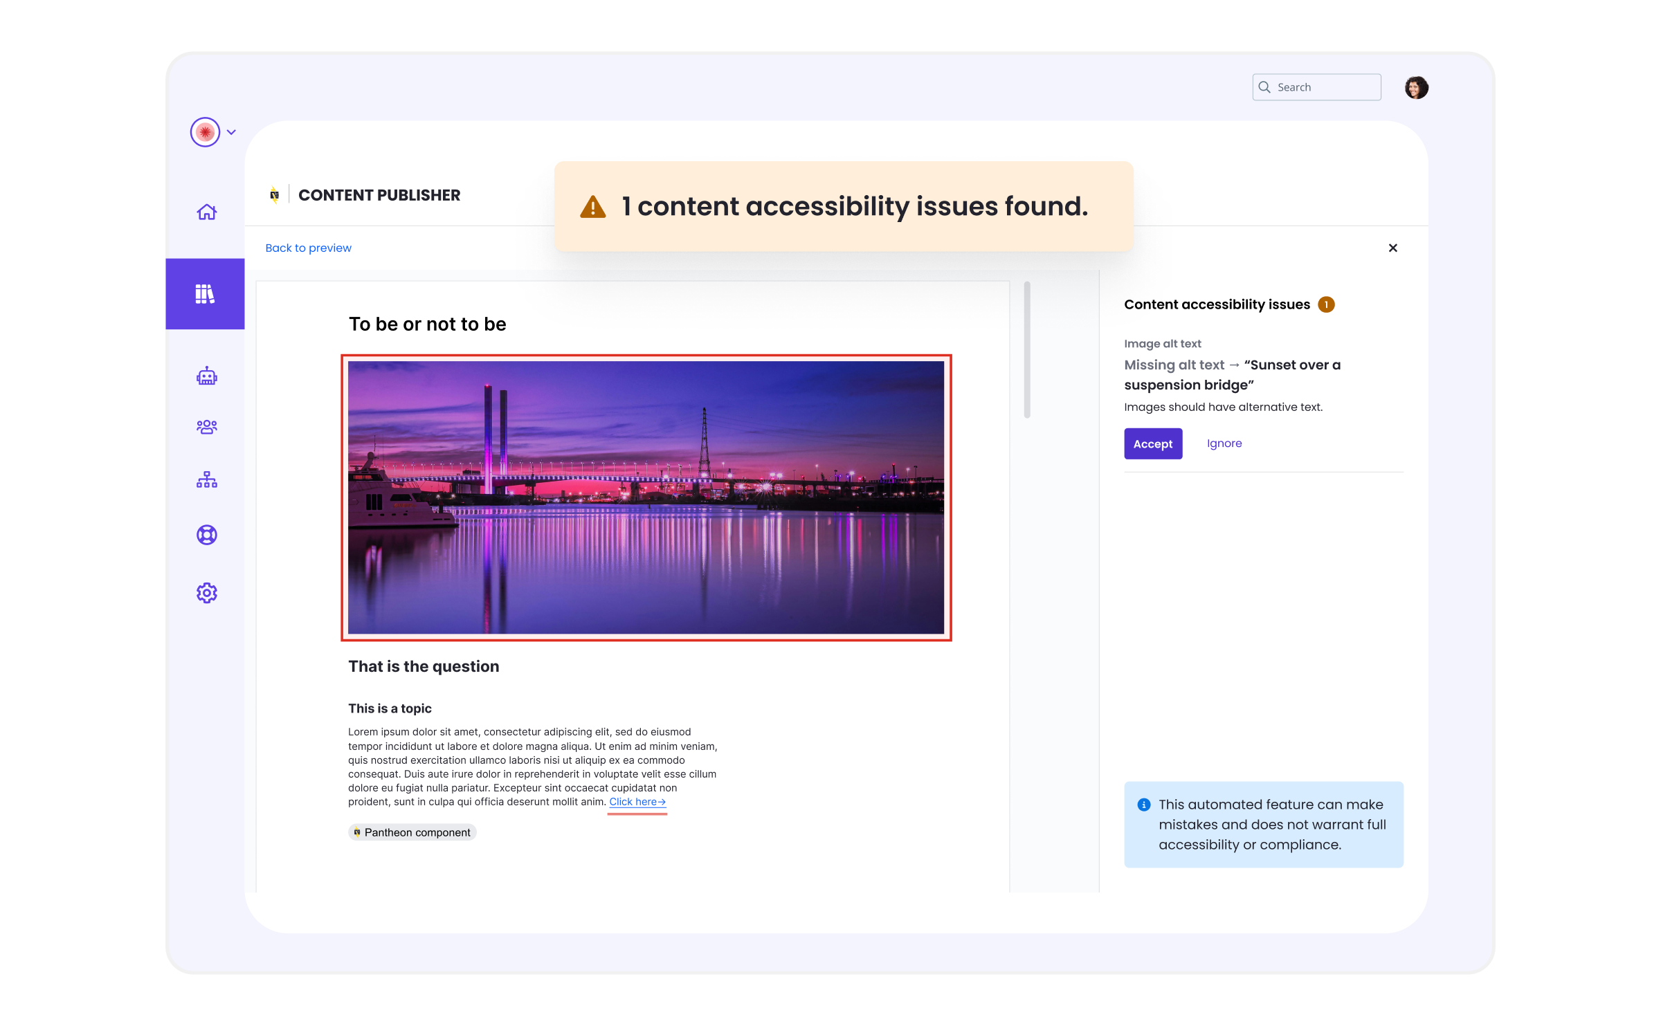Select the library books sidebar icon
The width and height of the screenshot is (1661, 1026).
pyautogui.click(x=205, y=294)
